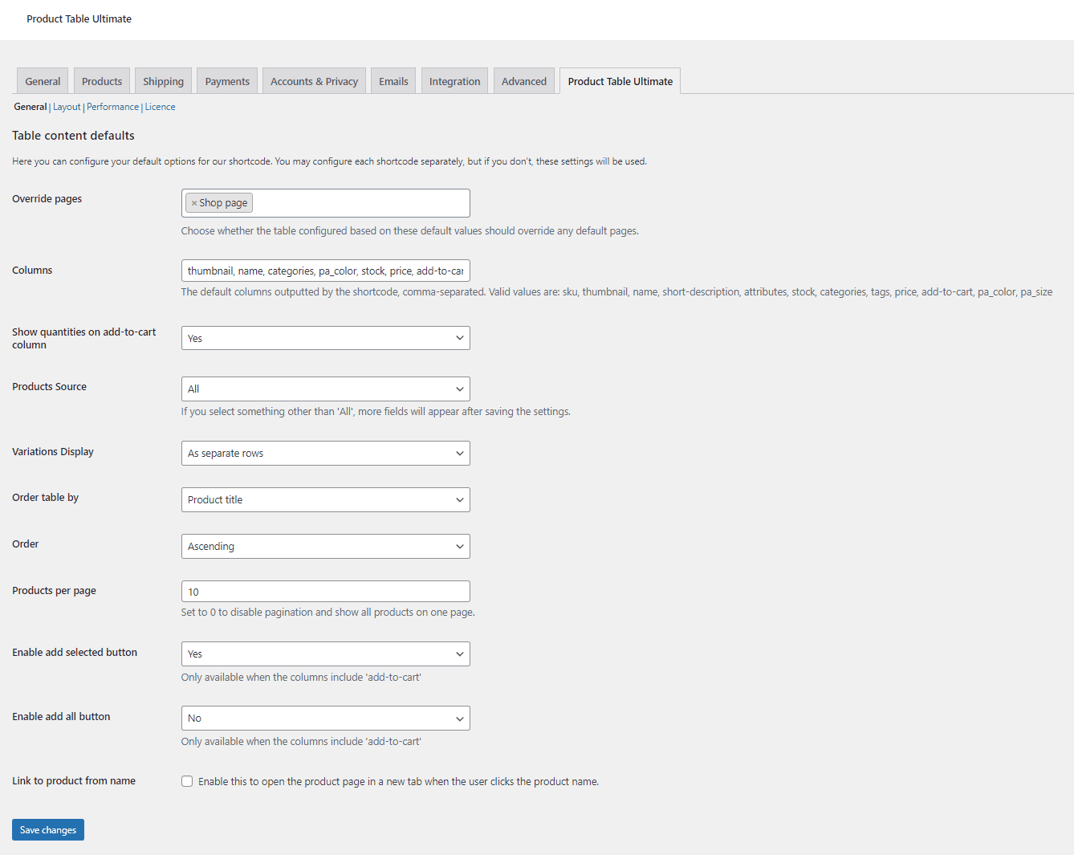Go to the Payments tab
Screen dimensions: 1074x855
pos(227,81)
